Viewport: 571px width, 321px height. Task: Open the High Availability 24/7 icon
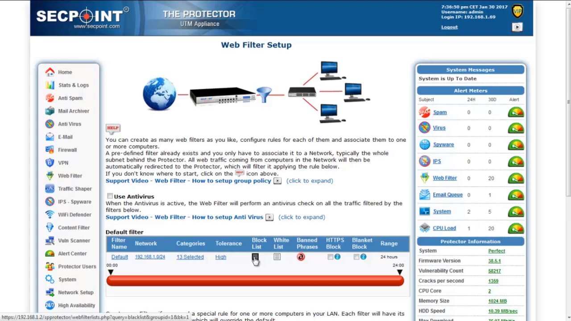(x=50, y=305)
